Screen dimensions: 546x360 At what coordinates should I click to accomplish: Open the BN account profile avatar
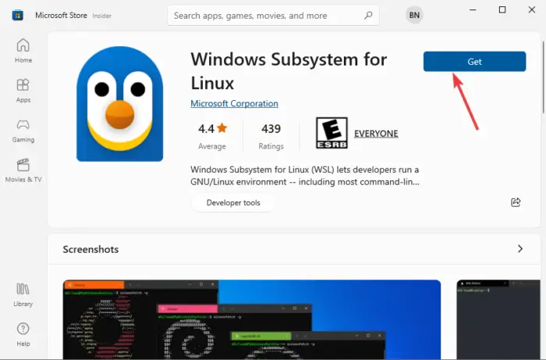point(414,15)
